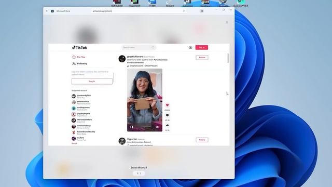332x187 pixels.
Task: Click See all under suggested accounts
Action: (74, 143)
